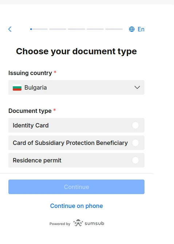Click the Sumsub logo icon
174x244 pixels.
(78, 223)
